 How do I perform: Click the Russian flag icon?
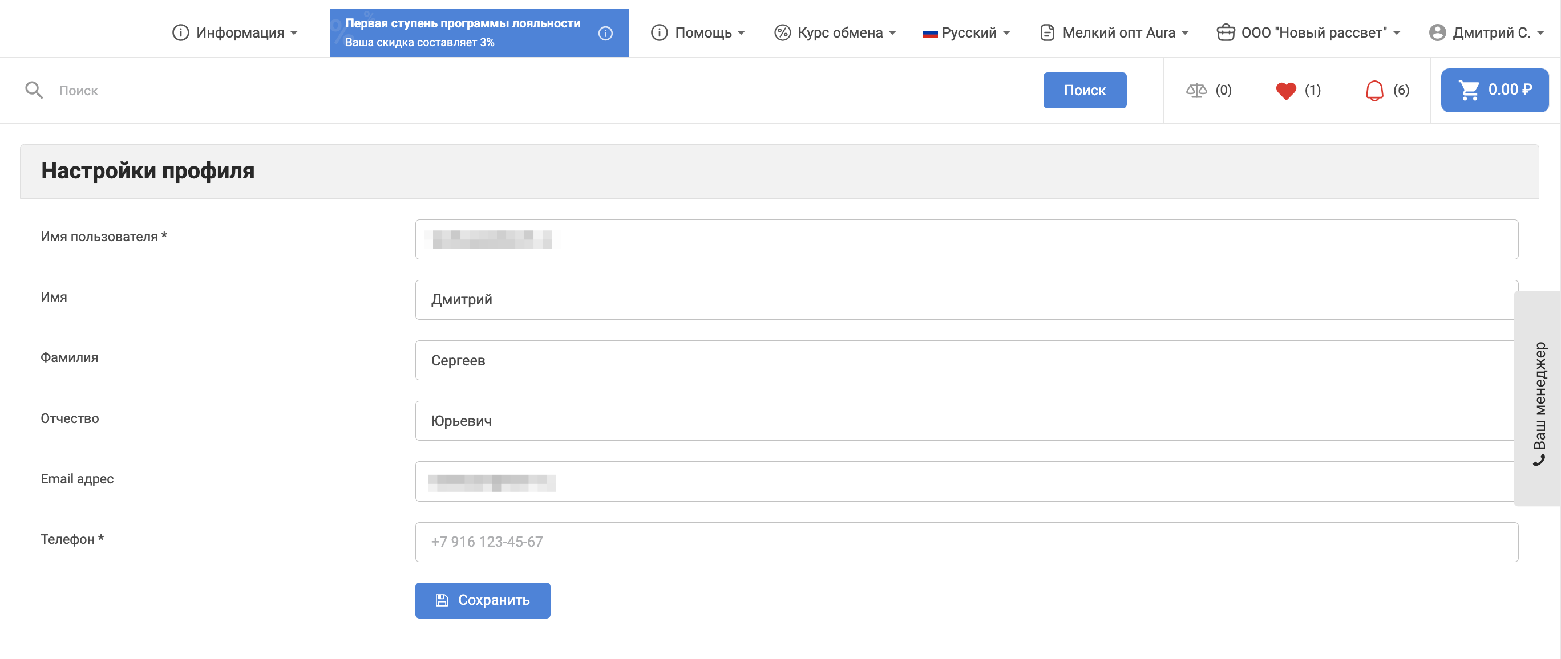(x=929, y=33)
